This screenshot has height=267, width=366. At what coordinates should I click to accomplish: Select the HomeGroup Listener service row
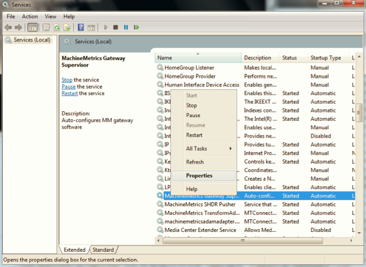[x=255, y=67]
